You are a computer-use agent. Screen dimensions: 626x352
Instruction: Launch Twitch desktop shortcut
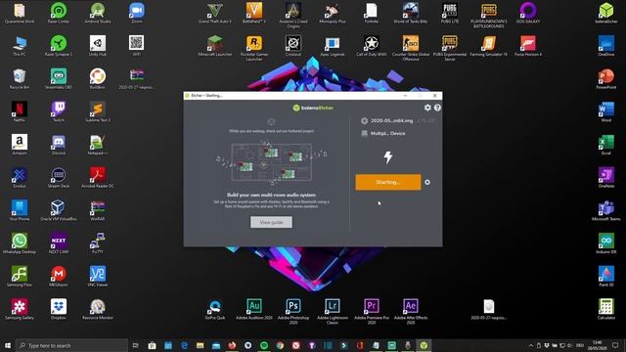tap(59, 111)
